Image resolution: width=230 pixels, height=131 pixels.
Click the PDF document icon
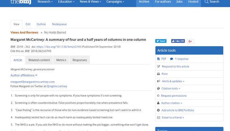click(x=158, y=59)
